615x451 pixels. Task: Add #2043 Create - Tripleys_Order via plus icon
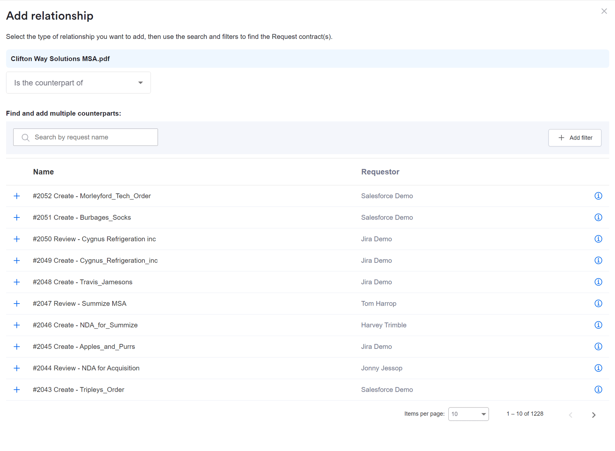[x=17, y=390]
